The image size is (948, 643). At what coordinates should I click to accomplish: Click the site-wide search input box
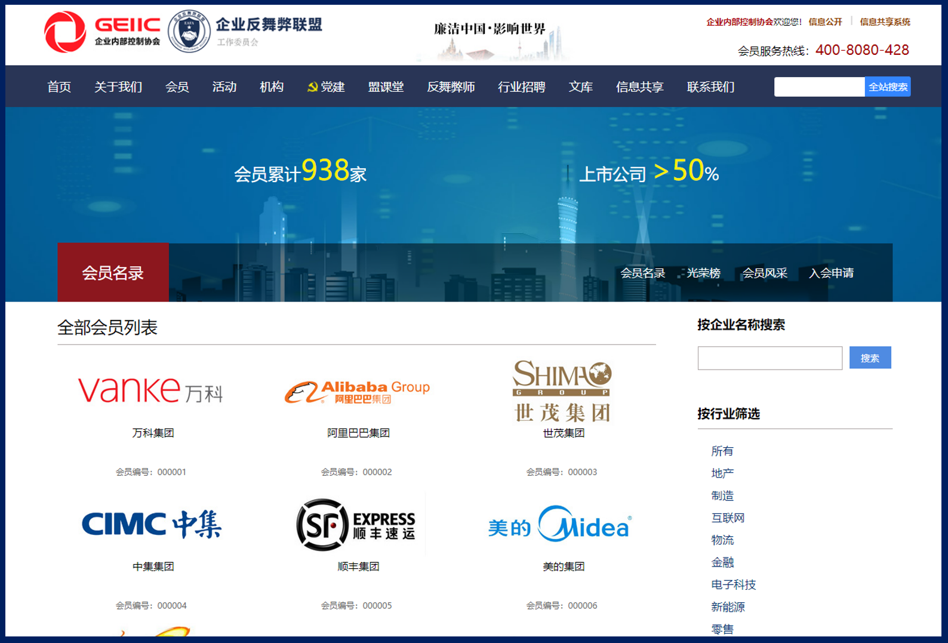pyautogui.click(x=818, y=87)
